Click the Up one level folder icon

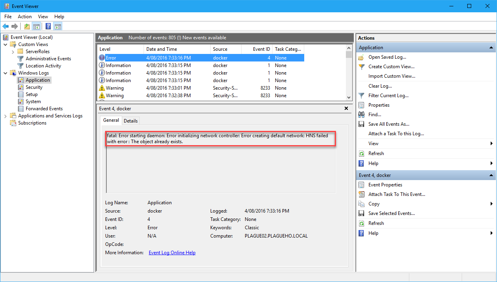tap(27, 27)
